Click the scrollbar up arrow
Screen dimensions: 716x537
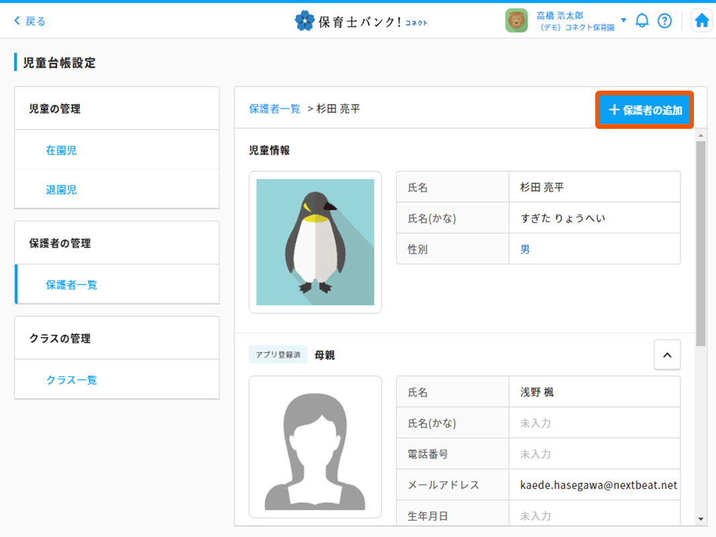tap(701, 136)
